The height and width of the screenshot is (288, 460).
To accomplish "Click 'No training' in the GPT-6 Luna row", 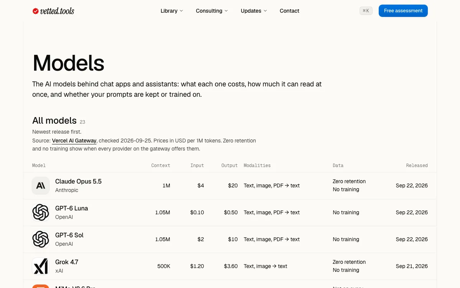I will tap(346, 212).
